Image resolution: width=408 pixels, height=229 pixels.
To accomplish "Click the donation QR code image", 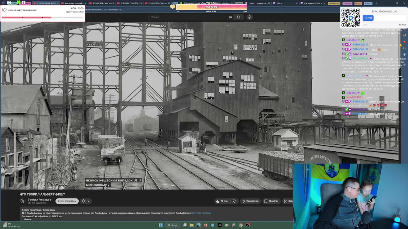I will [x=351, y=18].
